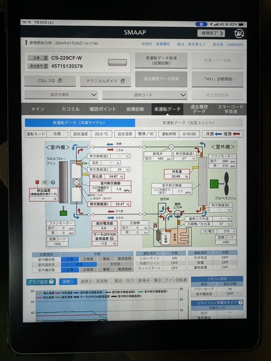Tap the wrench icon beside 修理開始日時
The image size is (271, 361).
pos(26,43)
